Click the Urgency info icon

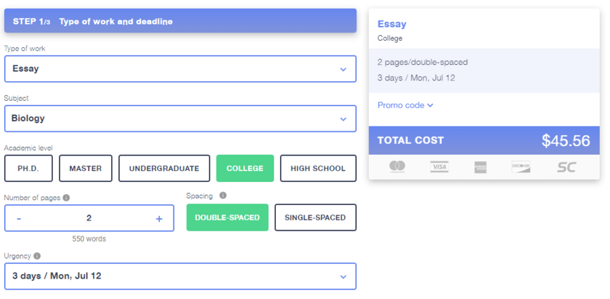[37, 256]
